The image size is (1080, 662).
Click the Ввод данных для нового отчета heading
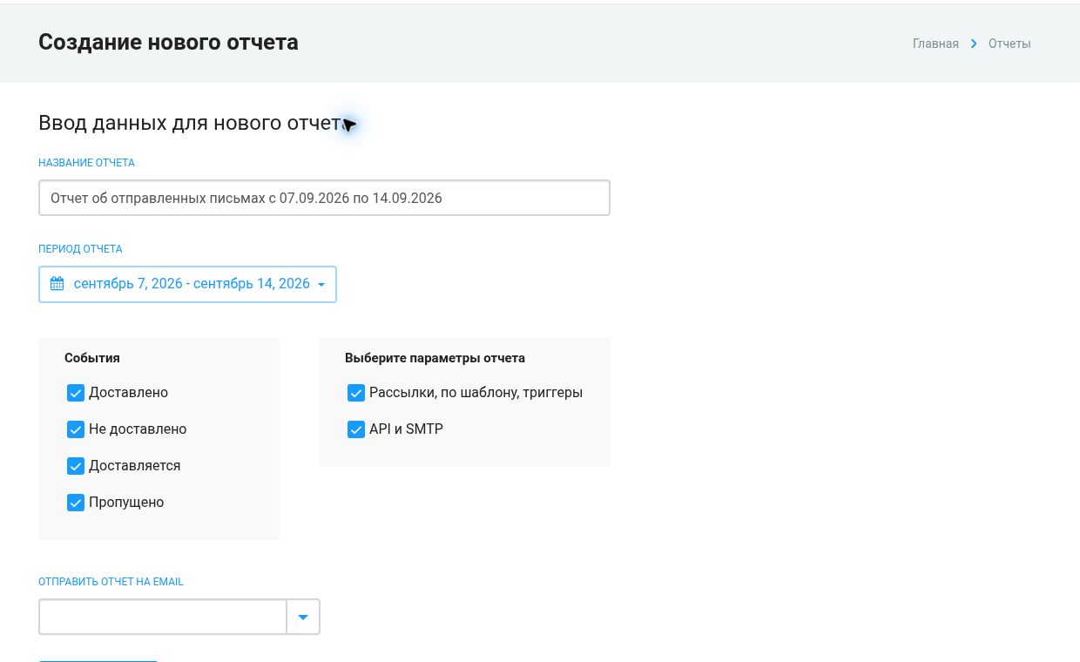[192, 123]
